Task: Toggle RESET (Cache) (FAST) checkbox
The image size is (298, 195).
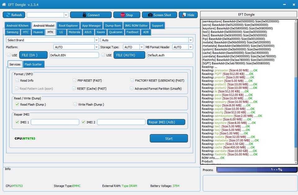Action: (x=74, y=88)
